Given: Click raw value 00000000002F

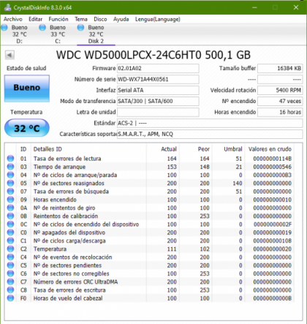Looking at the screenshot, I should 273,225.
